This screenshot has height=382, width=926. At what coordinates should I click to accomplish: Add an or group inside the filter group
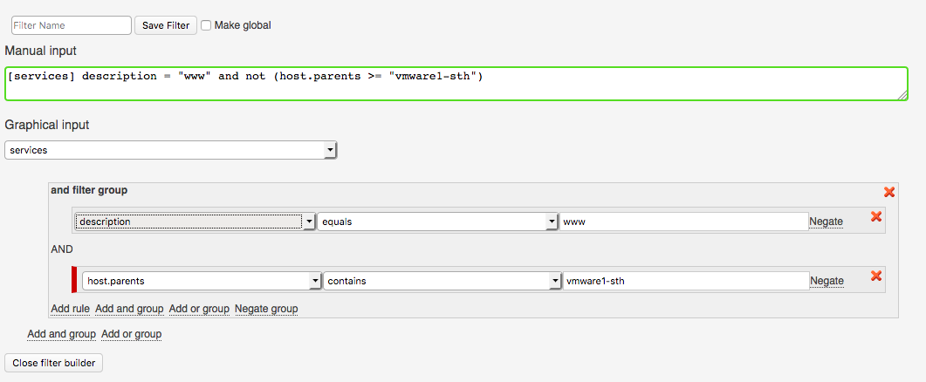[x=199, y=309]
